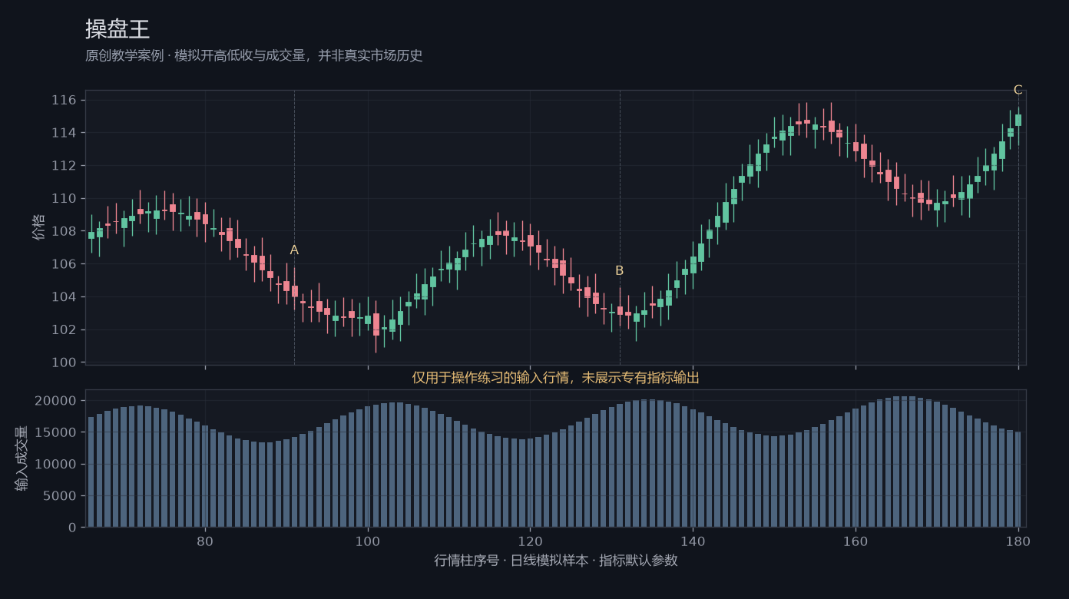The width and height of the screenshot is (1069, 599).
Task: Click price axis tick 116
Action: point(64,101)
